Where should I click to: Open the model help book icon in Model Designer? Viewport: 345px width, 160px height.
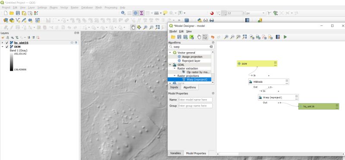pyautogui.click(x=278, y=37)
